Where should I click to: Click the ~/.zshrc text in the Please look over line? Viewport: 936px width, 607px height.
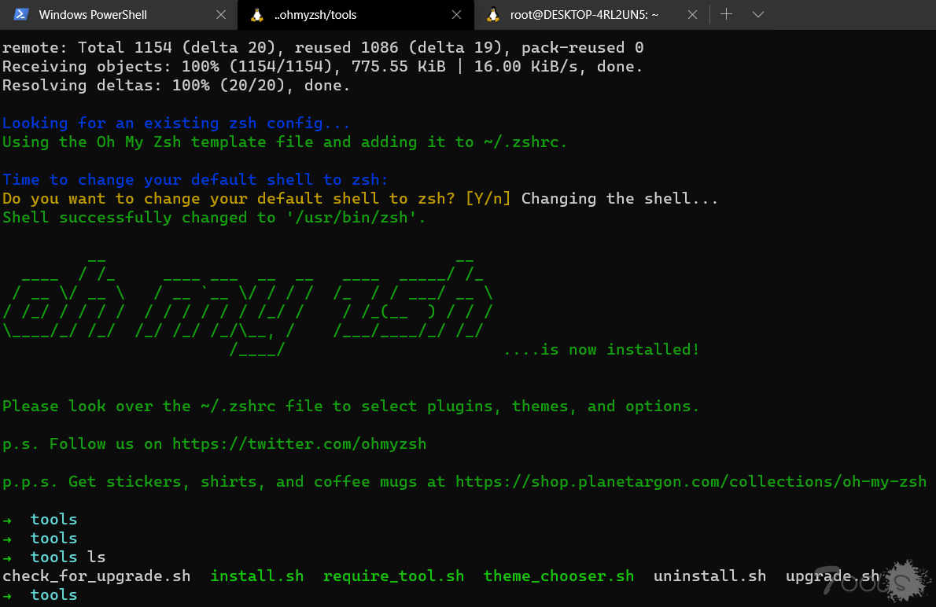pyautogui.click(x=238, y=407)
